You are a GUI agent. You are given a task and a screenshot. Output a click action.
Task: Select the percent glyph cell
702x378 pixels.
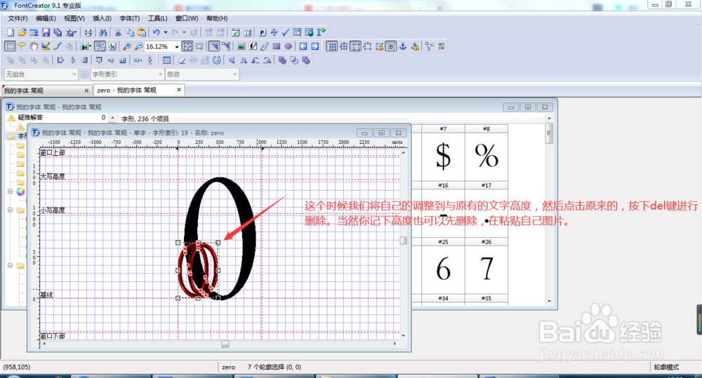tap(486, 157)
